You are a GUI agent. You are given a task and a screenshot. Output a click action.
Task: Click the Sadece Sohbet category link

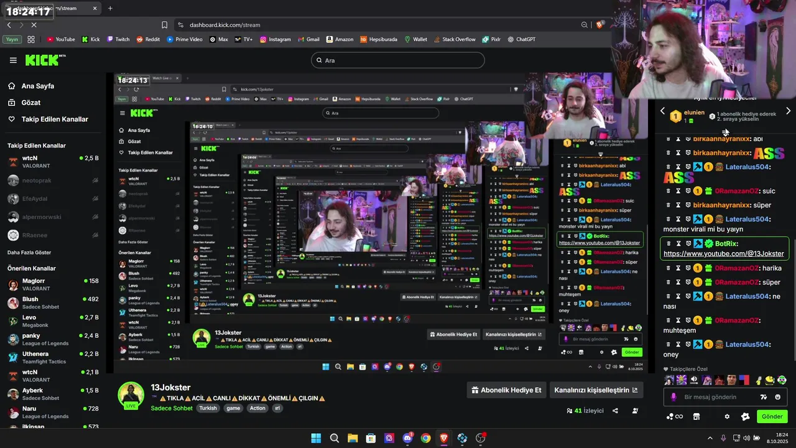pos(172,408)
